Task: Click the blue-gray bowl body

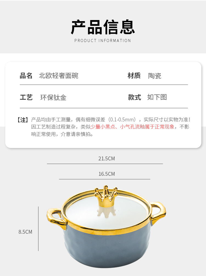Action: (x=107, y=250)
